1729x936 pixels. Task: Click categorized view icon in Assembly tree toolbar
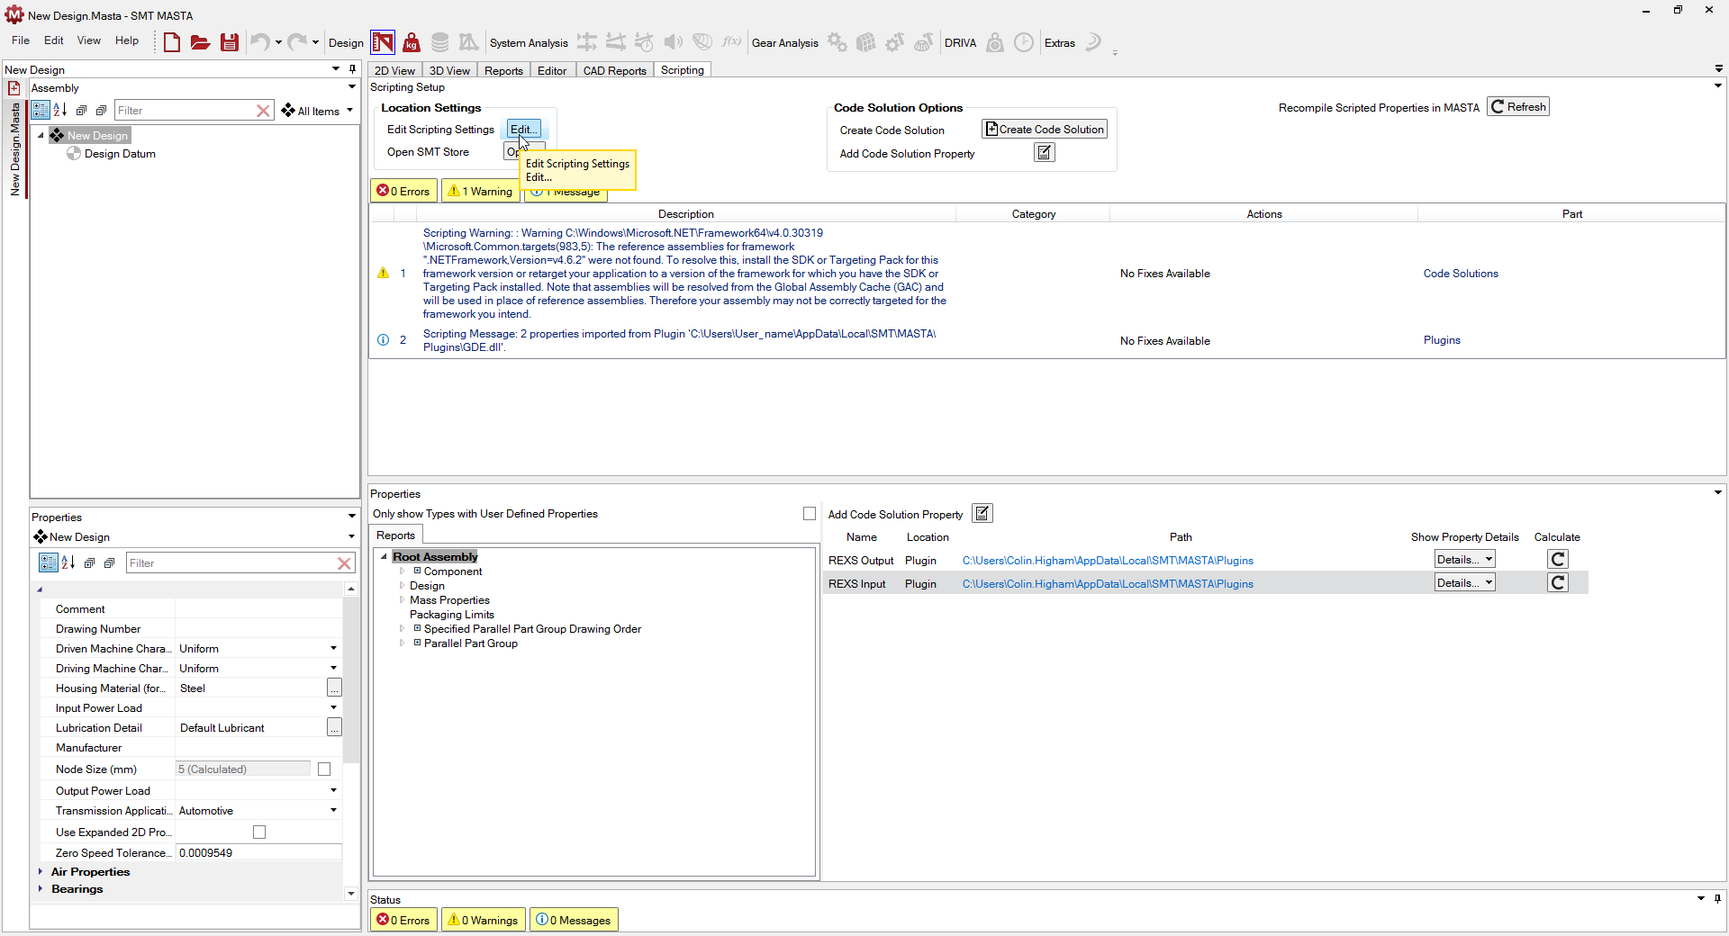[41, 110]
